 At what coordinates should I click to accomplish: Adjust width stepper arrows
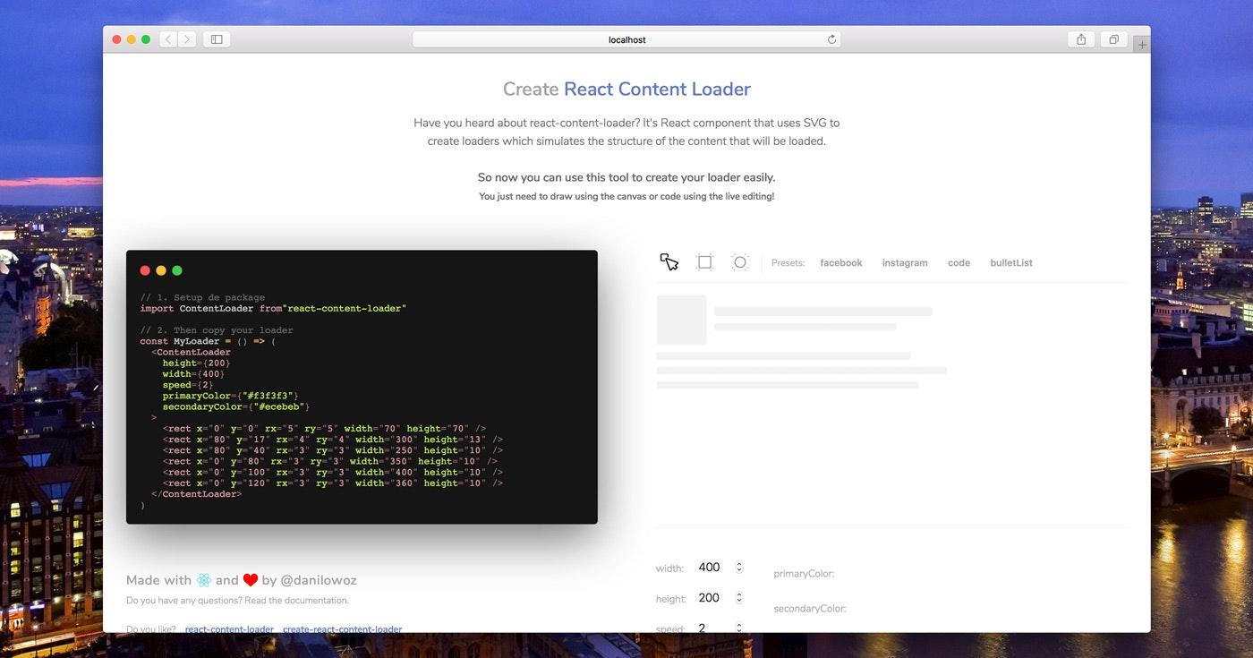point(739,568)
